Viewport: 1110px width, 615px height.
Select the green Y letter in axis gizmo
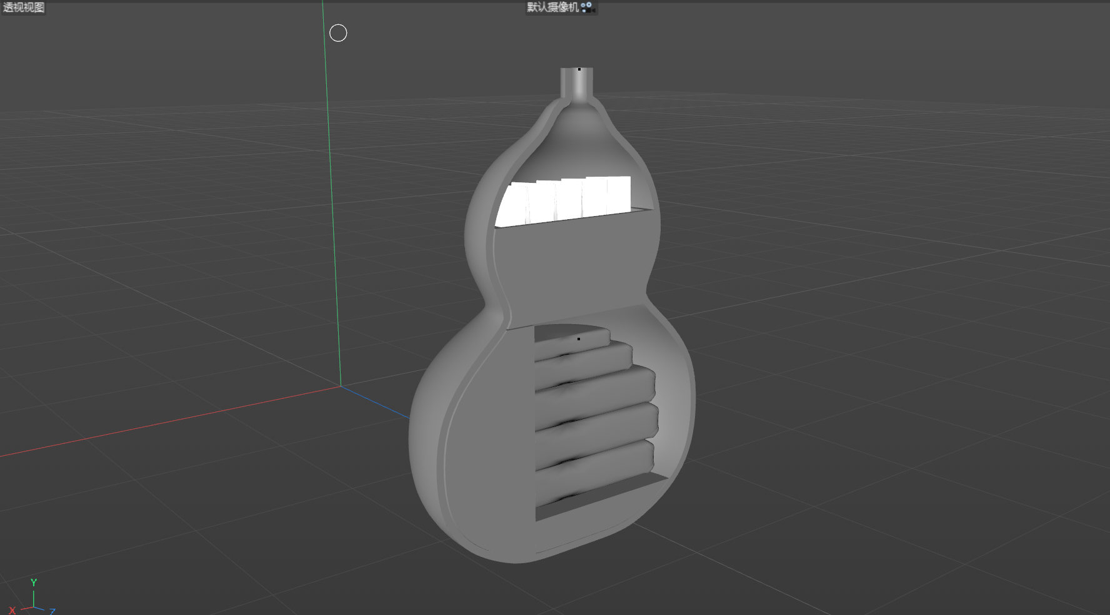(x=34, y=582)
